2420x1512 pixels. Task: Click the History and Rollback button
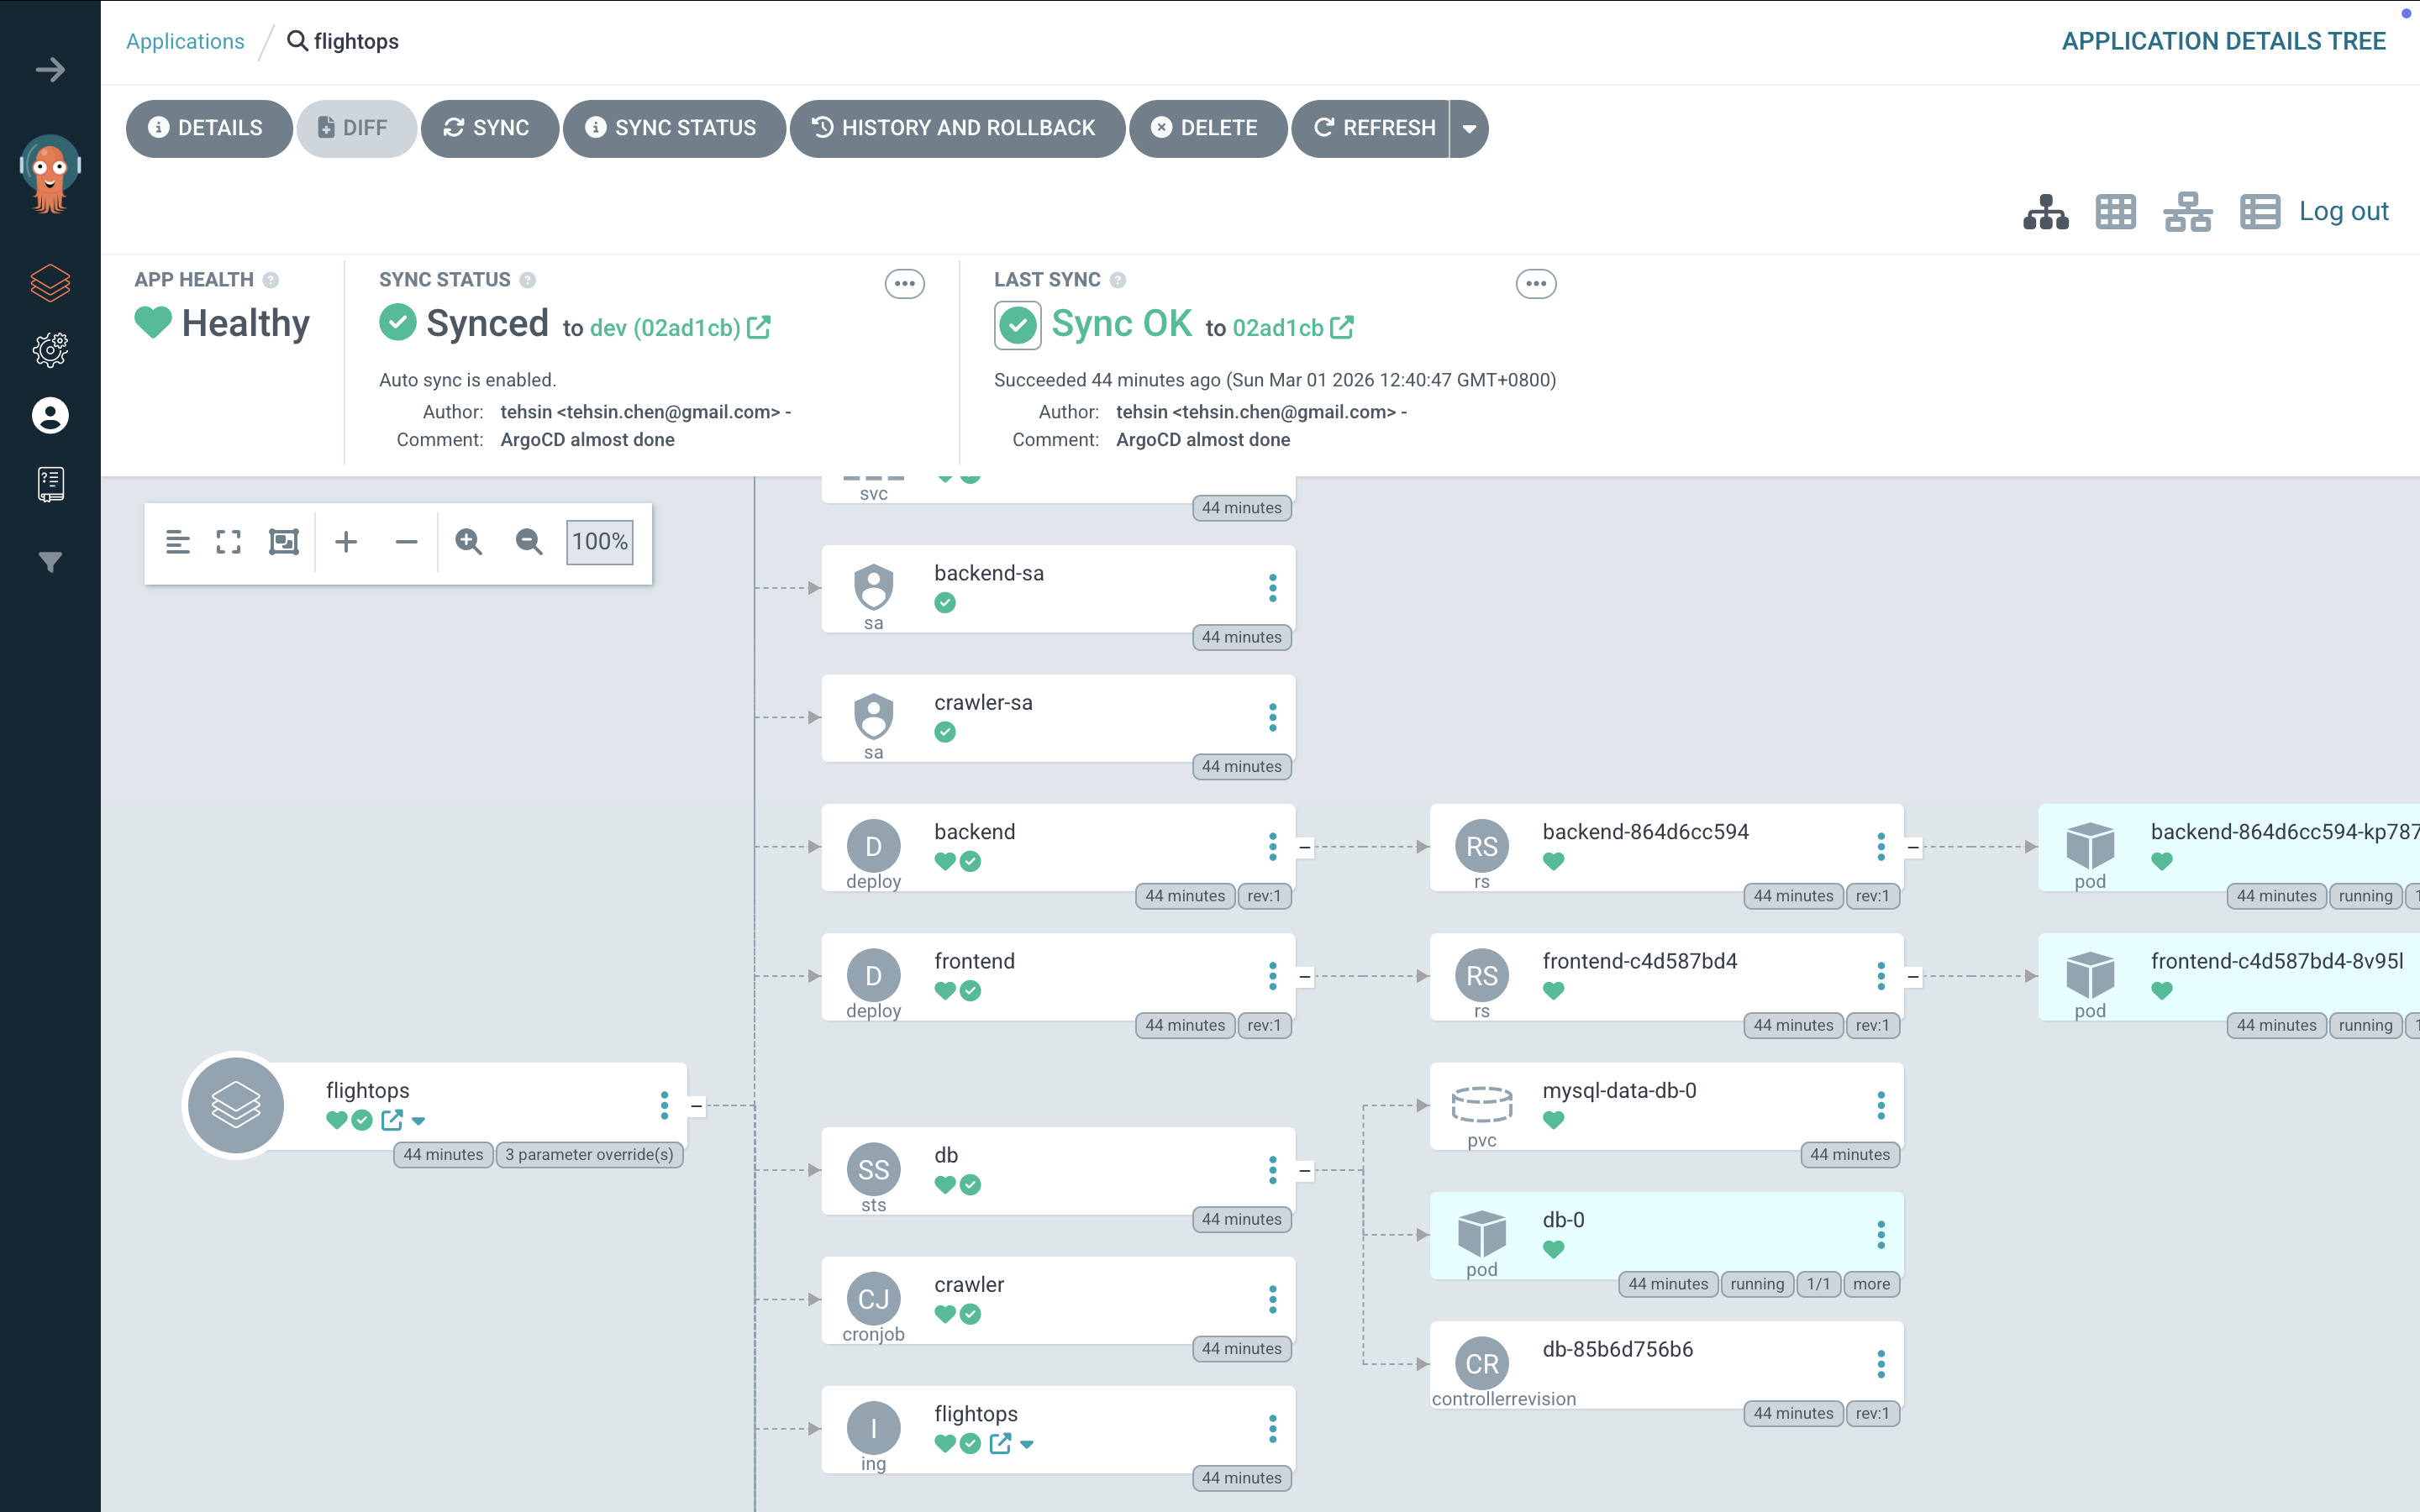(x=956, y=129)
